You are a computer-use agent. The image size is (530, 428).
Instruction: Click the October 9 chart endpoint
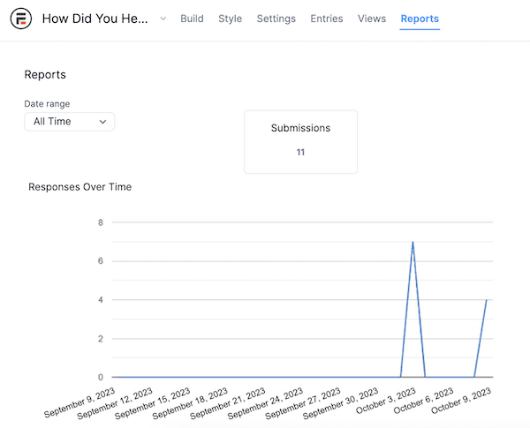tap(487, 300)
